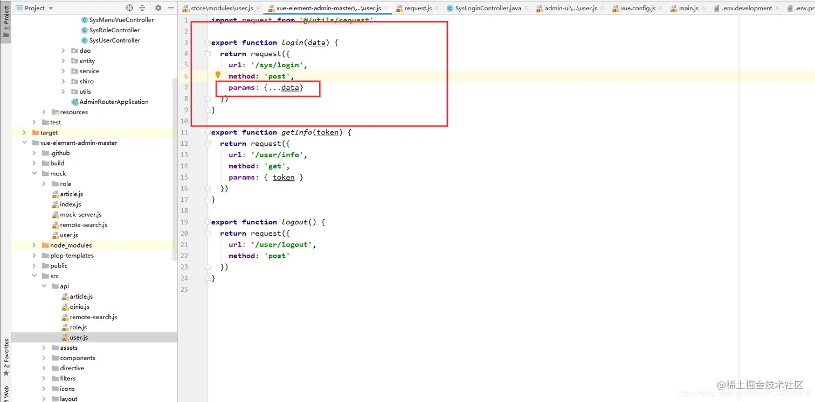Expand the .github folder

tap(34, 153)
